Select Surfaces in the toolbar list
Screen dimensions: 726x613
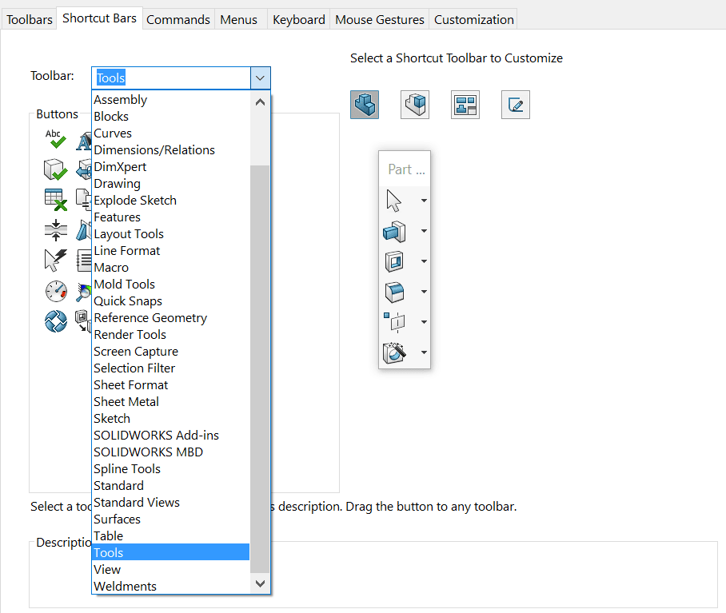(171, 519)
